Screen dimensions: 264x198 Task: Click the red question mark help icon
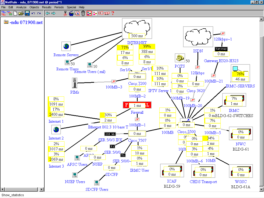pyautogui.click(x=113, y=13)
